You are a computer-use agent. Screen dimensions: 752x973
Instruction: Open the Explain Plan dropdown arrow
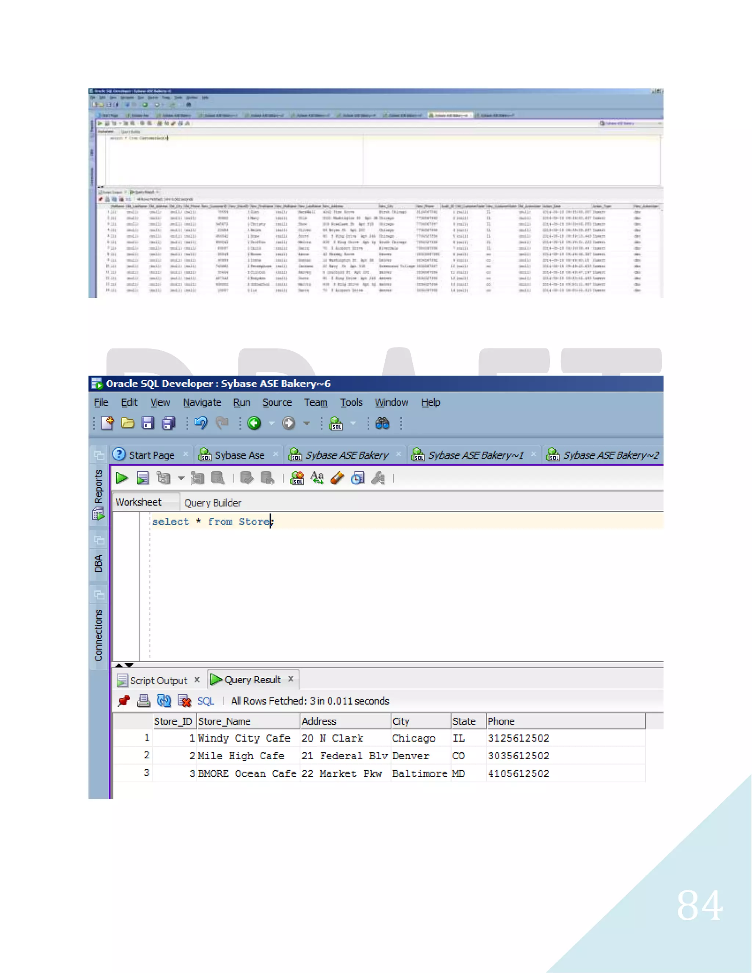point(181,478)
